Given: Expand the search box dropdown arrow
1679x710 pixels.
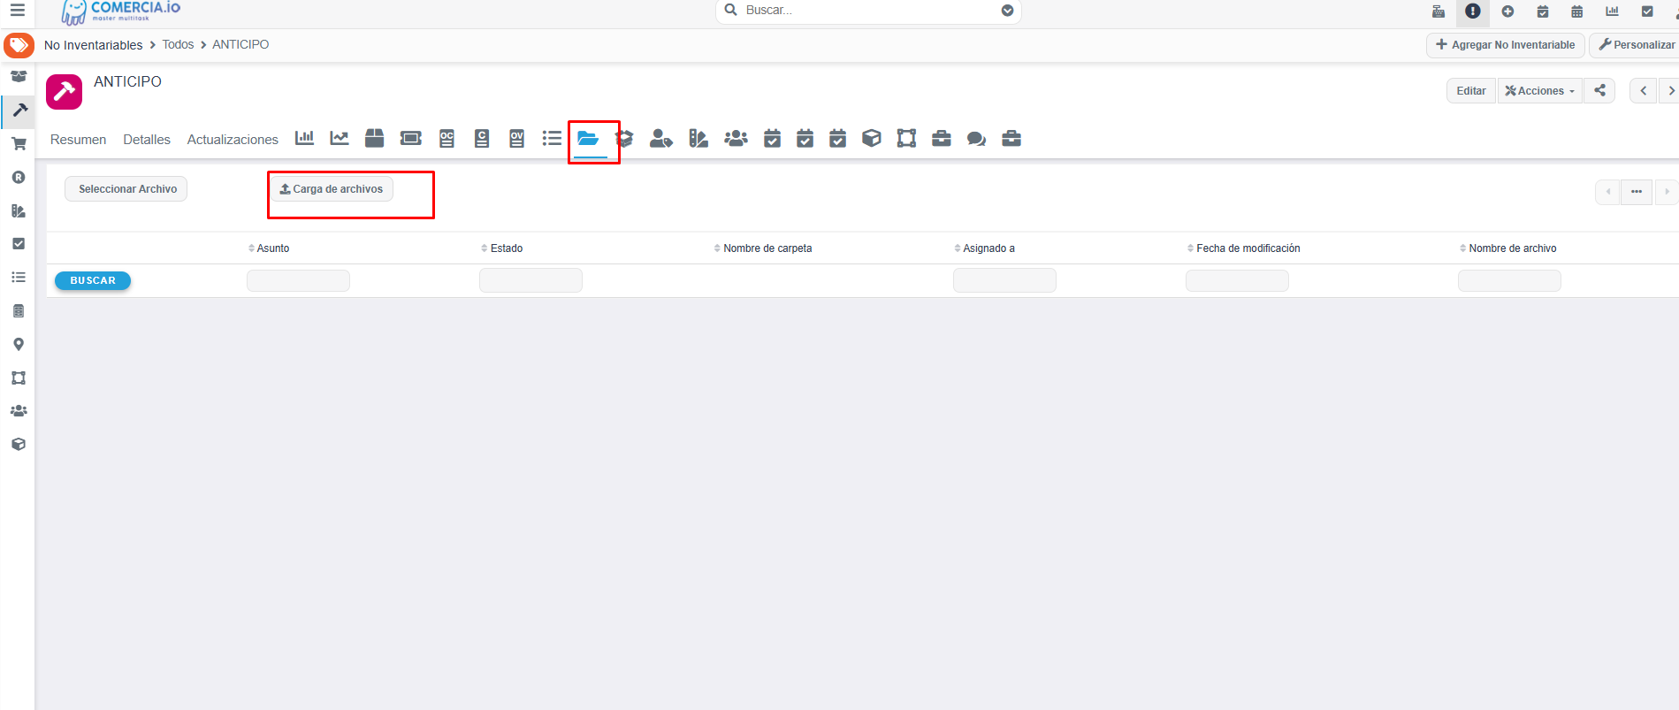Looking at the screenshot, I should click(x=1007, y=11).
